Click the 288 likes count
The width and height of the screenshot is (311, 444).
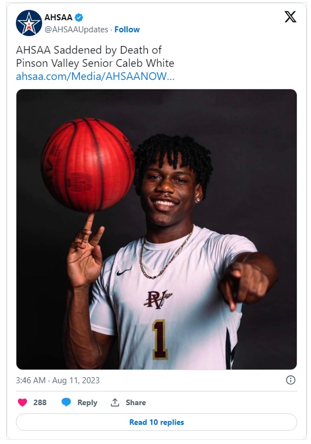coord(40,402)
